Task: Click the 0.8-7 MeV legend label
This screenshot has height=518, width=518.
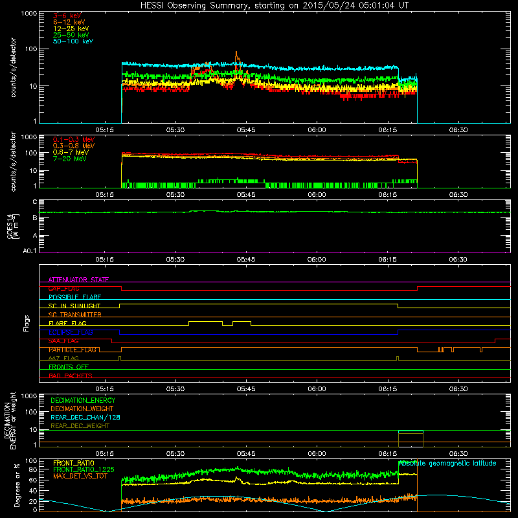Action: 71,152
